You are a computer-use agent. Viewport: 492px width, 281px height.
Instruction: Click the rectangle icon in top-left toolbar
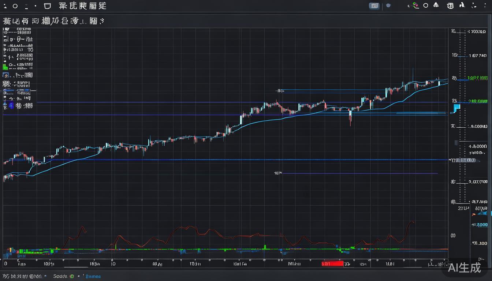47,6
